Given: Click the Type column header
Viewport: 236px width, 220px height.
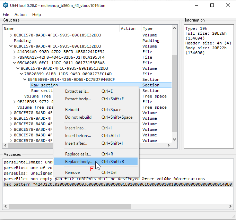Looking at the screenshot, I should pos(147,28).
